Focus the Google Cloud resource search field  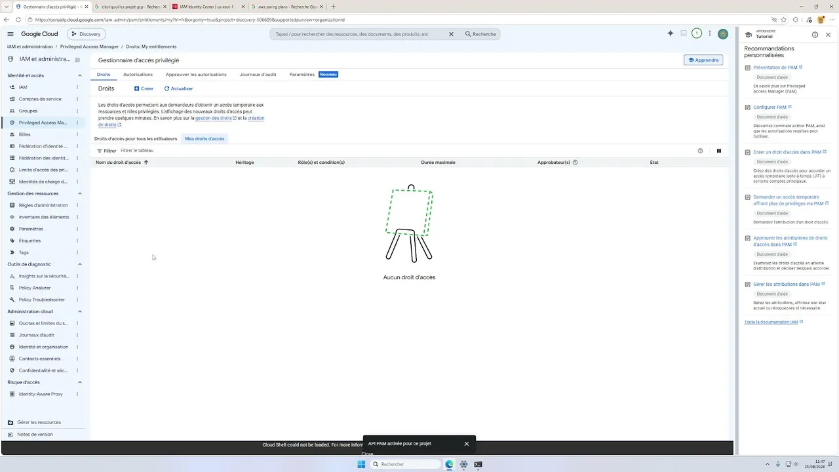(x=359, y=34)
